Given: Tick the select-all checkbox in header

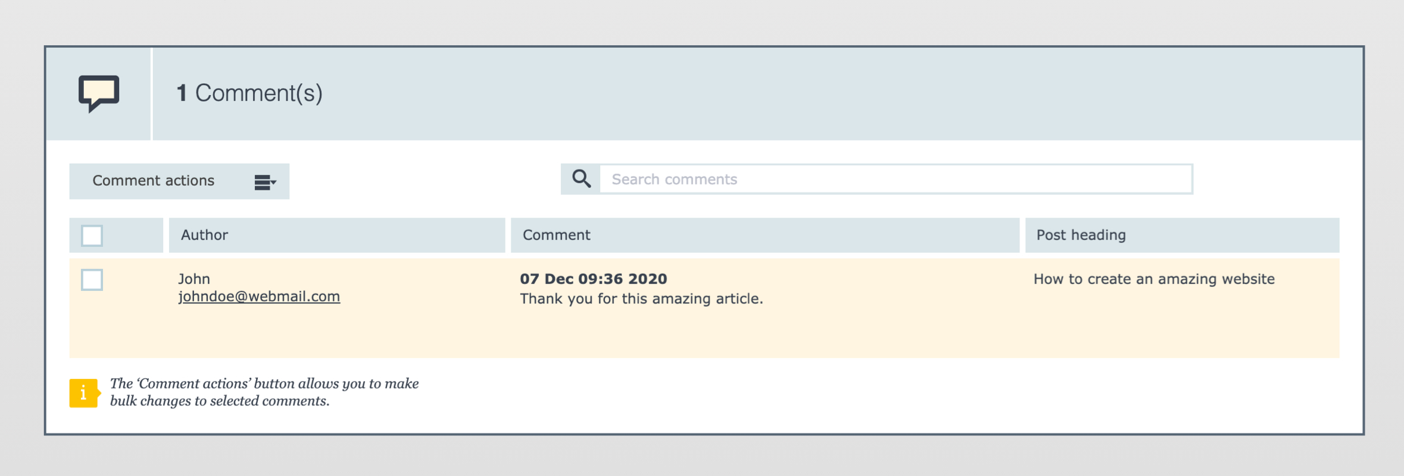Looking at the screenshot, I should point(92,236).
